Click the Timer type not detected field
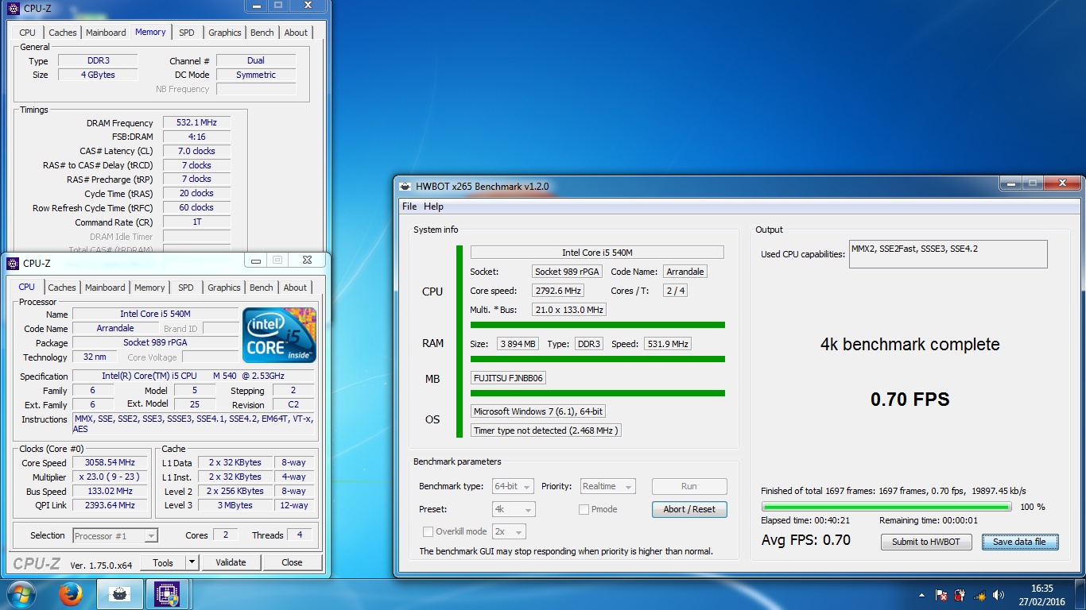This screenshot has width=1086, height=610. (x=545, y=430)
